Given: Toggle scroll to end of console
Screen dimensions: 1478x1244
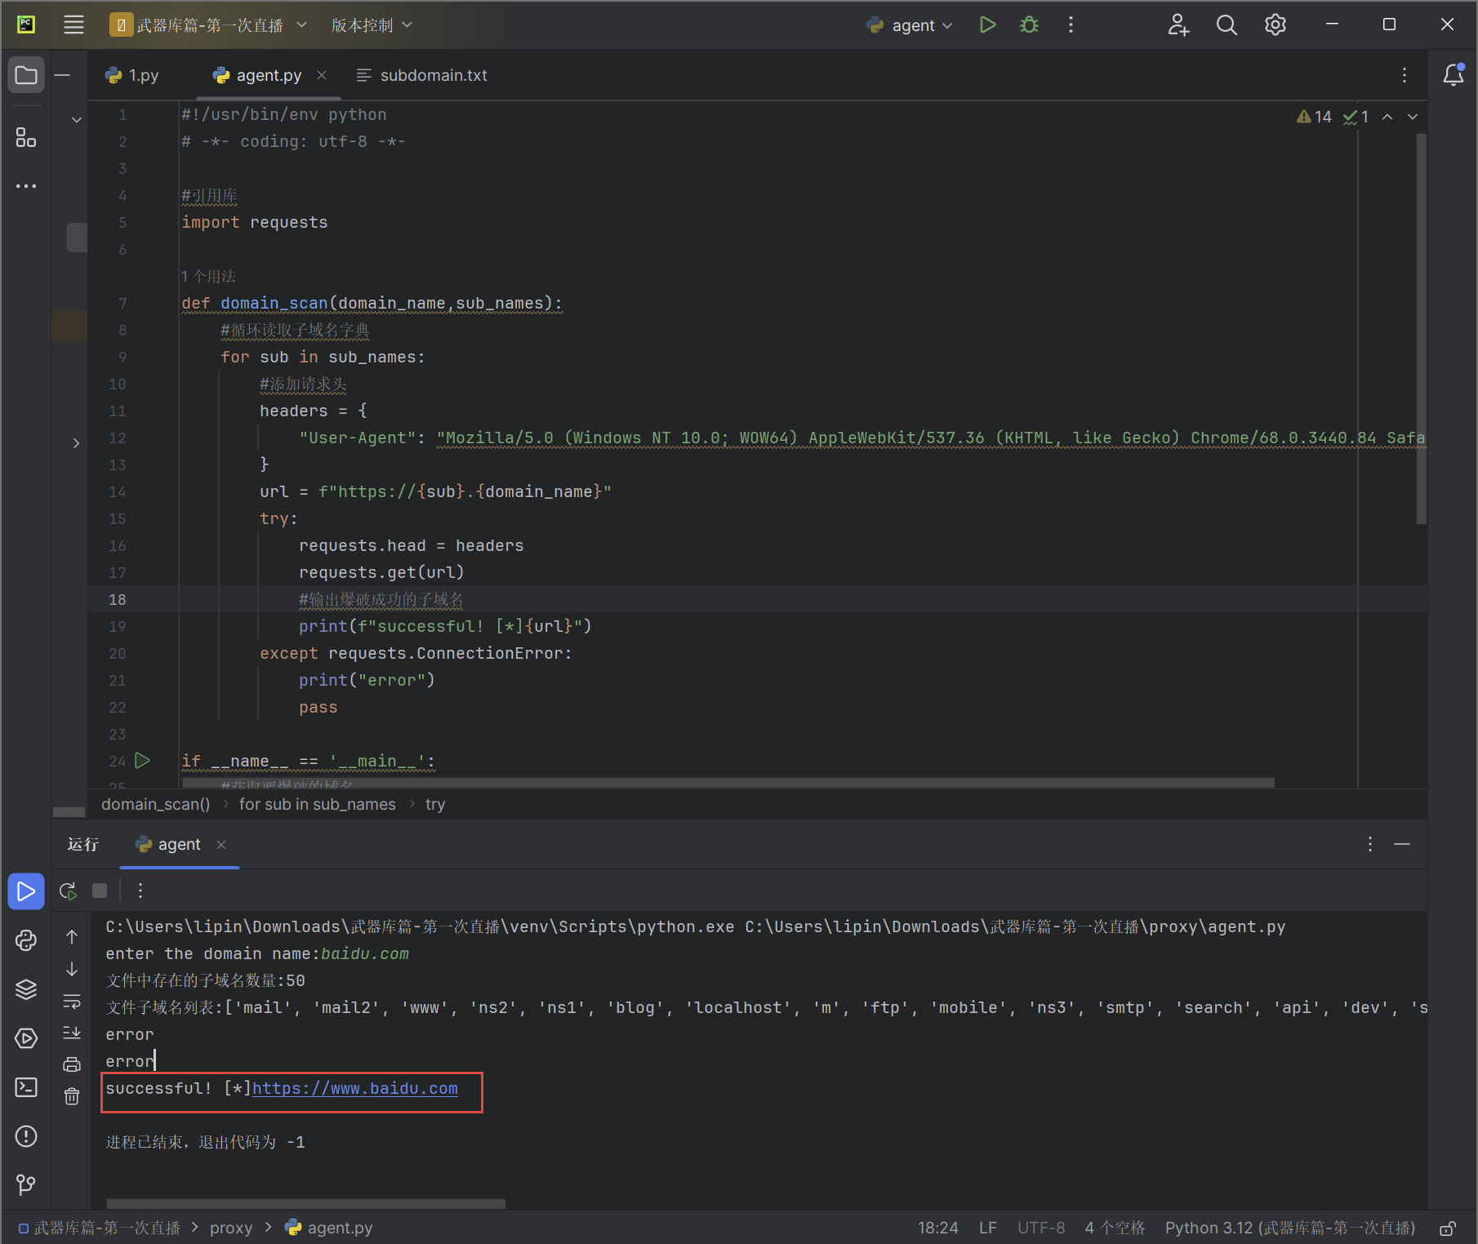Looking at the screenshot, I should (x=72, y=1033).
